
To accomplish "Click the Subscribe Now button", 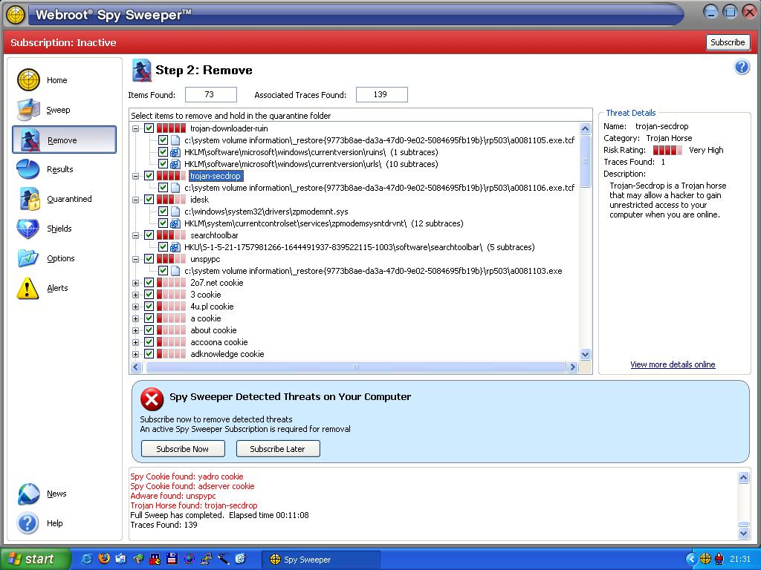I will click(183, 449).
